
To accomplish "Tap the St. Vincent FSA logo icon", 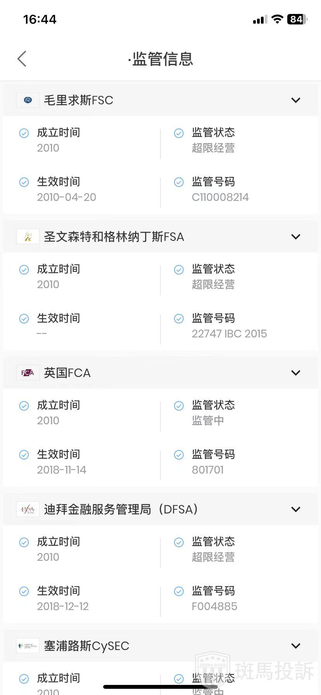I will tap(28, 237).
